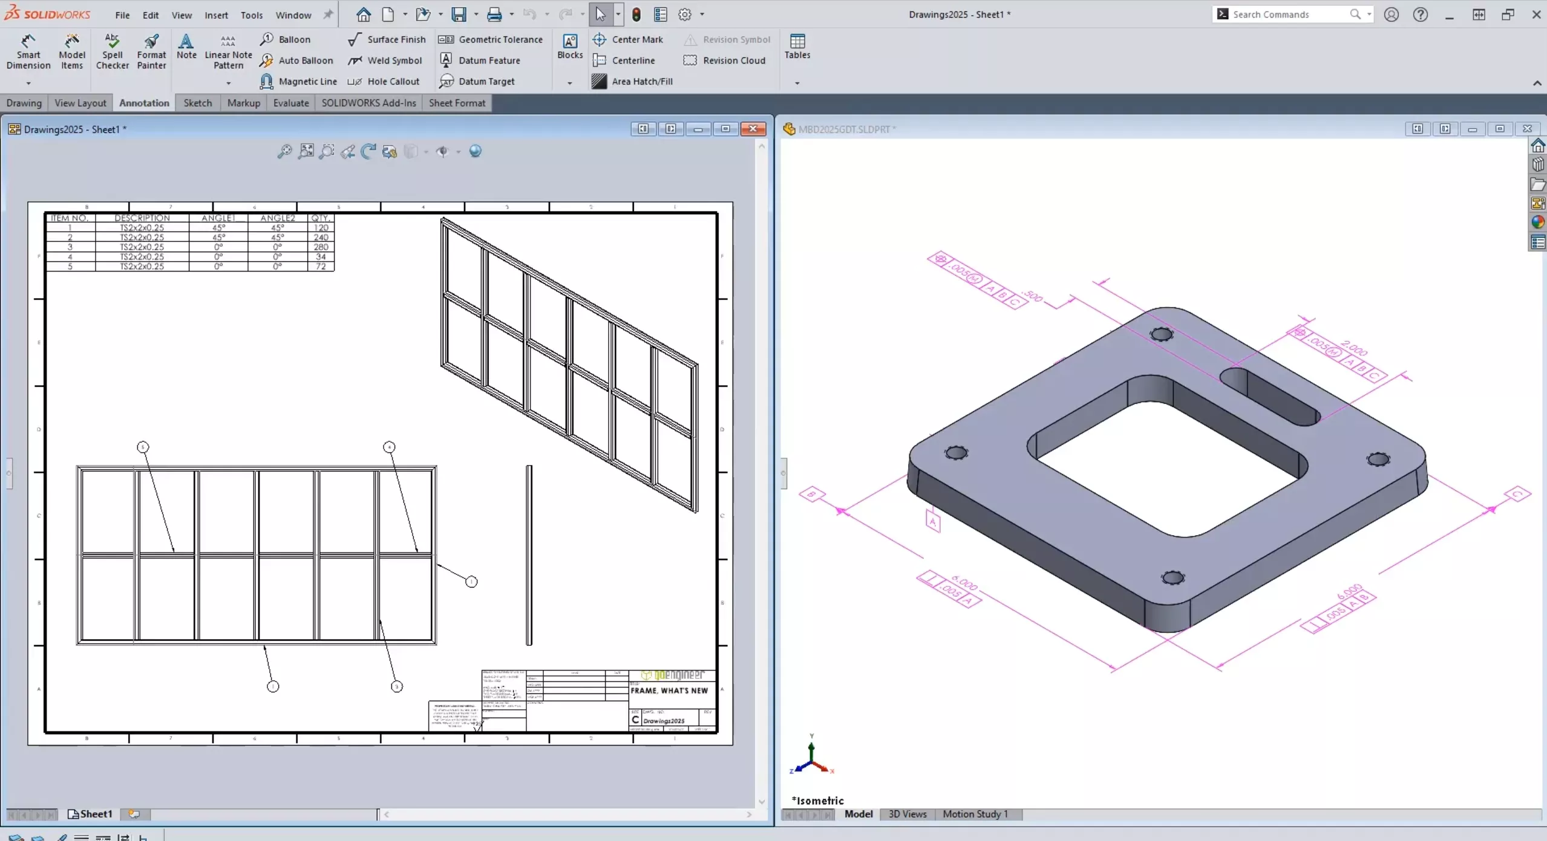This screenshot has height=841, width=1547.
Task: Apply Area Hatch/Fill tool
Action: (x=632, y=81)
